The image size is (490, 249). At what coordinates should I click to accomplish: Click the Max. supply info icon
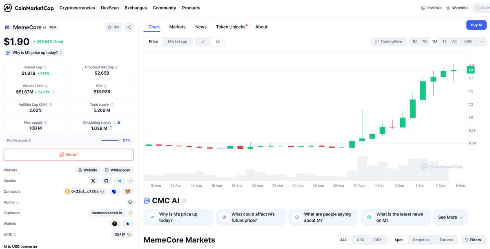click(x=45, y=122)
